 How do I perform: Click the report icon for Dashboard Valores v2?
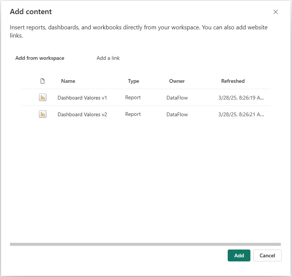pos(43,114)
